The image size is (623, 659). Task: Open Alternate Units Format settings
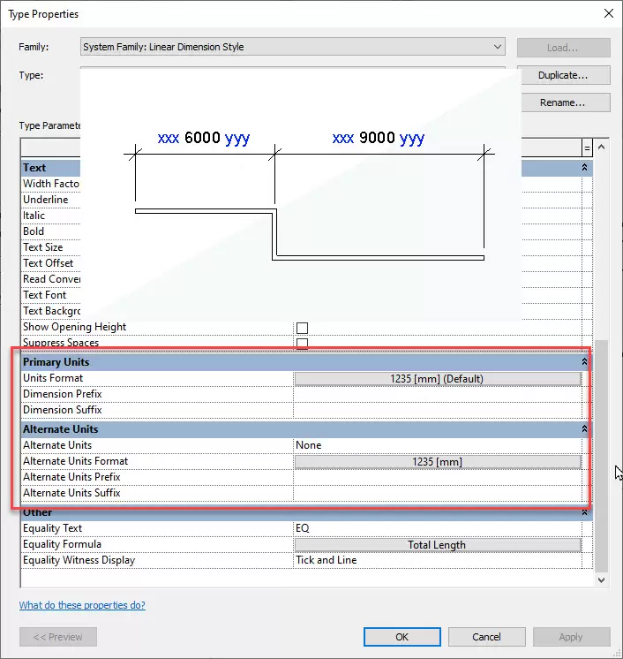click(437, 461)
